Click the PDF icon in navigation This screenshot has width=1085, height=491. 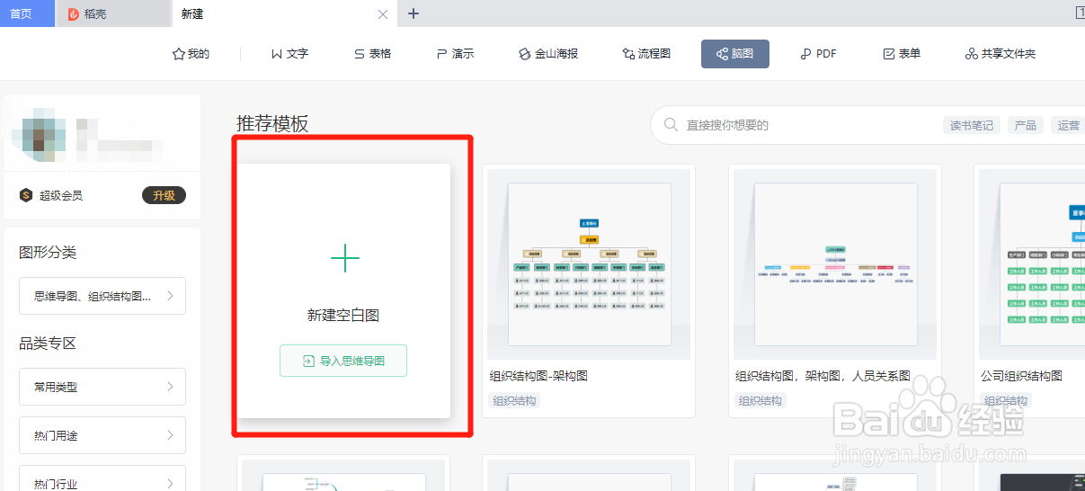tap(805, 54)
